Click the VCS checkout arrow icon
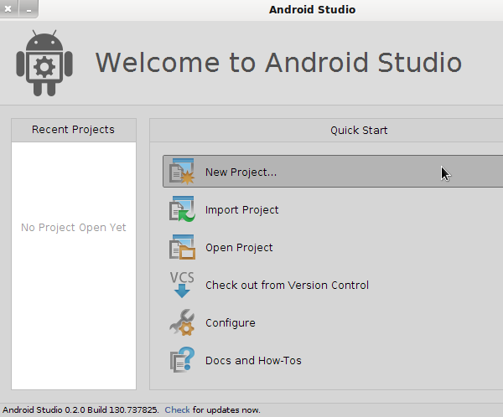The image size is (503, 417). (x=182, y=285)
